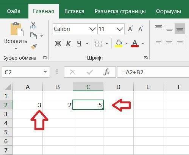Open the Copy options dropdown arrow
This screenshot has height=155, width=189.
point(42,36)
